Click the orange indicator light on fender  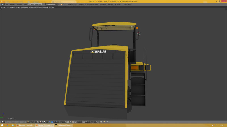point(134,68)
